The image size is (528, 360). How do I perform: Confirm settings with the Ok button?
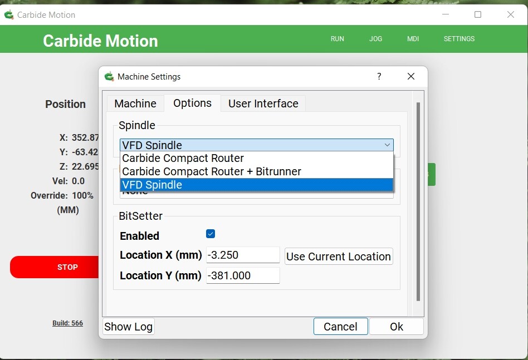(397, 327)
